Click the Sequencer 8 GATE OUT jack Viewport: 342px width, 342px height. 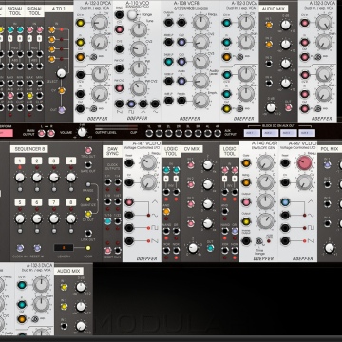[88, 164]
